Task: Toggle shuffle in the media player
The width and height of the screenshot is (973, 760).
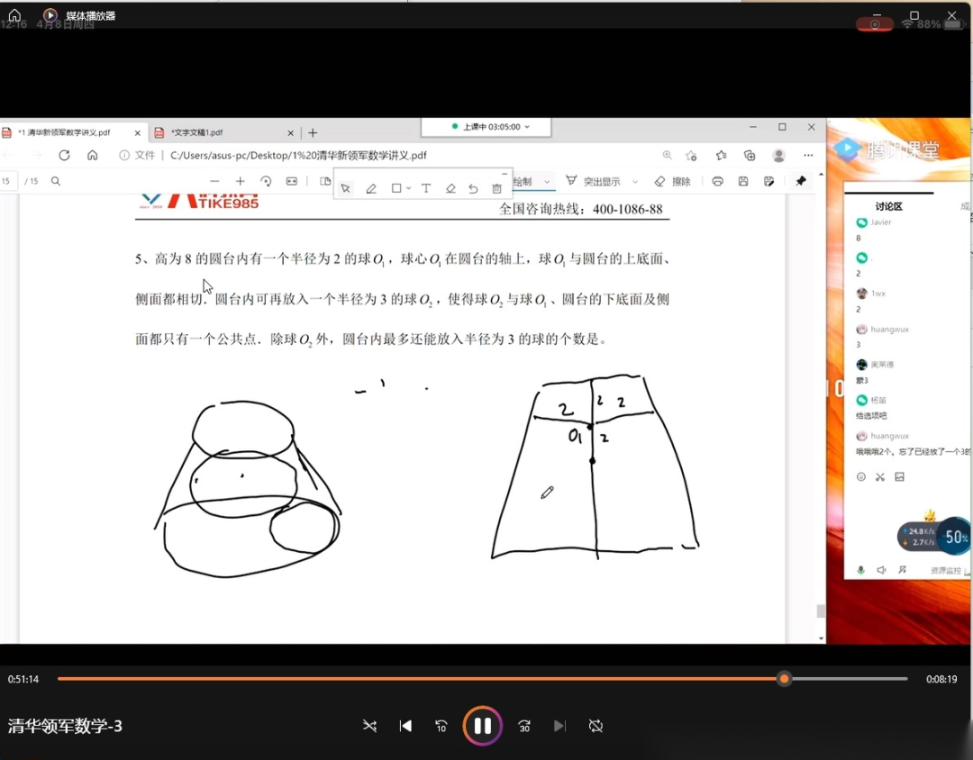Action: pyautogui.click(x=369, y=726)
